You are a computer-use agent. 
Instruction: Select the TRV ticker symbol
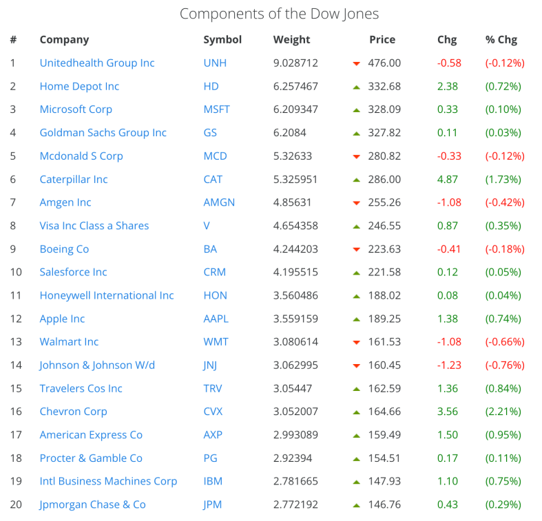(213, 388)
